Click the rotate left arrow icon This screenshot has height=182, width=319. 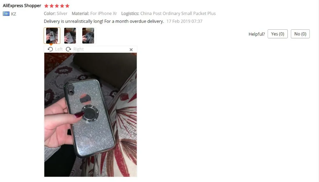coord(50,49)
